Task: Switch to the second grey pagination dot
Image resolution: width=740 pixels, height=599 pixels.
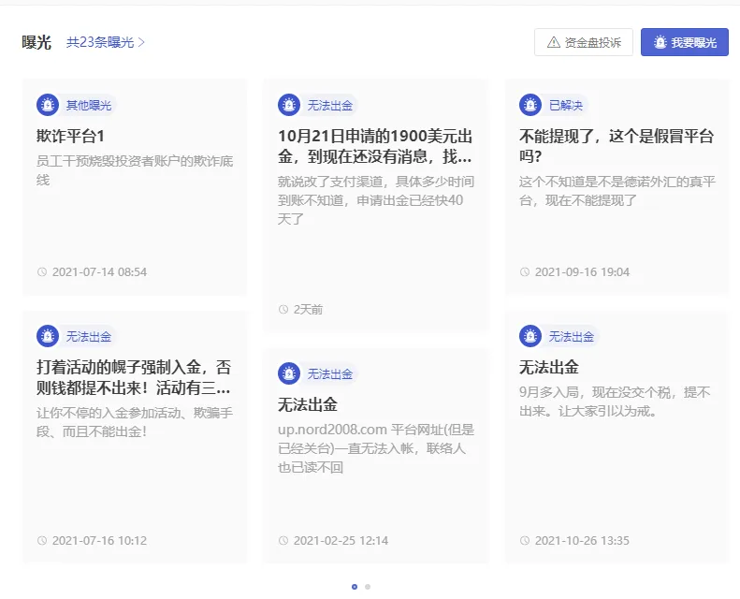Action: (368, 587)
